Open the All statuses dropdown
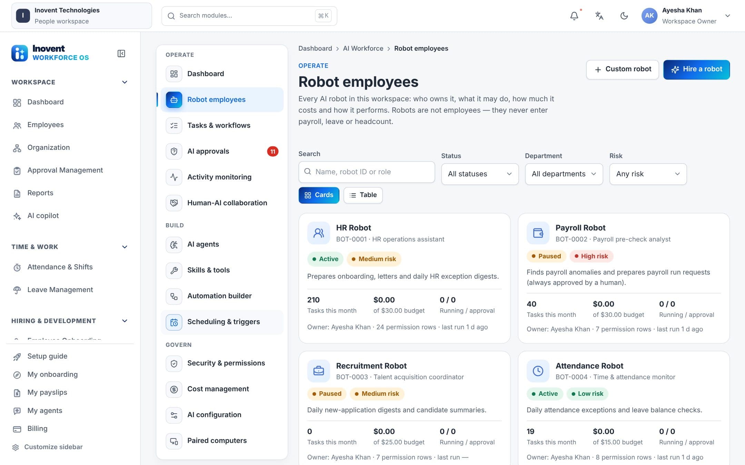 (480, 174)
